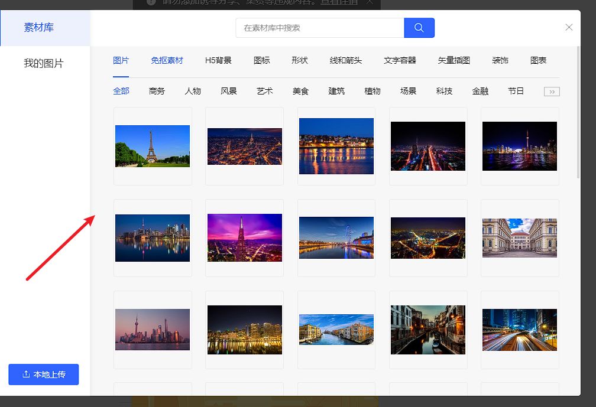Open the 线和箭头 tab
The height and width of the screenshot is (407, 596).
(345, 60)
